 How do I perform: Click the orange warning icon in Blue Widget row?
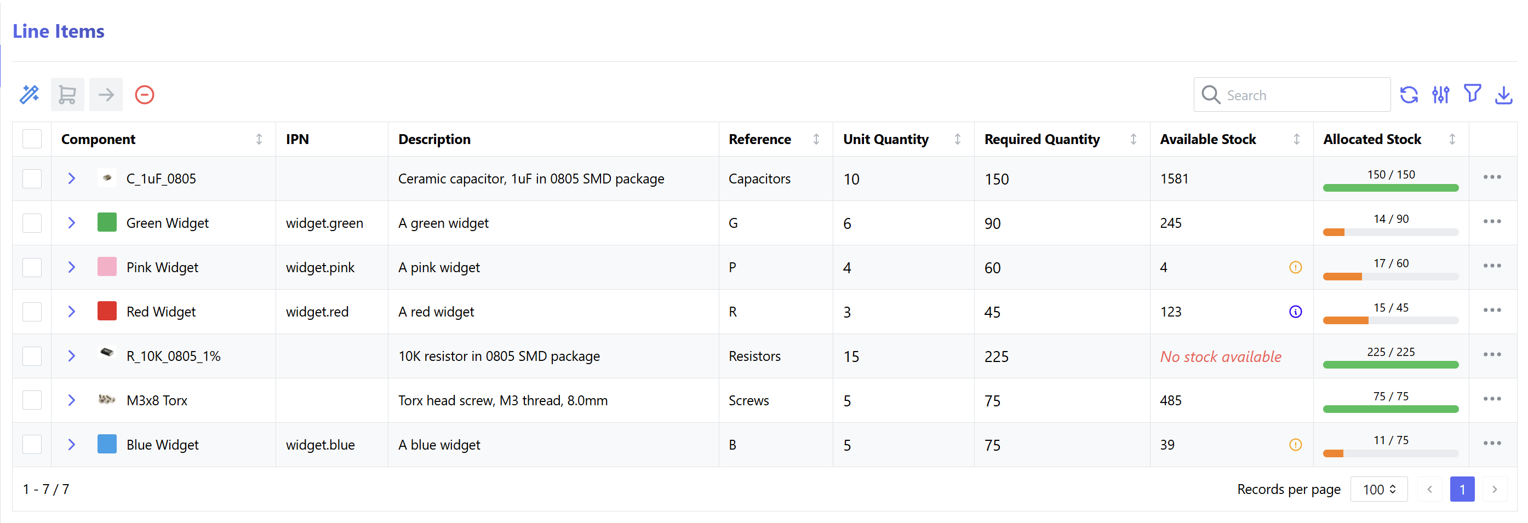[1296, 445]
